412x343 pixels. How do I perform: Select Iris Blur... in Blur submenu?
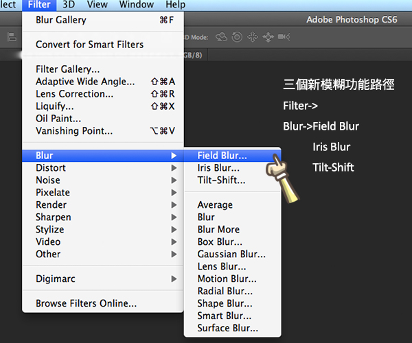(233, 168)
